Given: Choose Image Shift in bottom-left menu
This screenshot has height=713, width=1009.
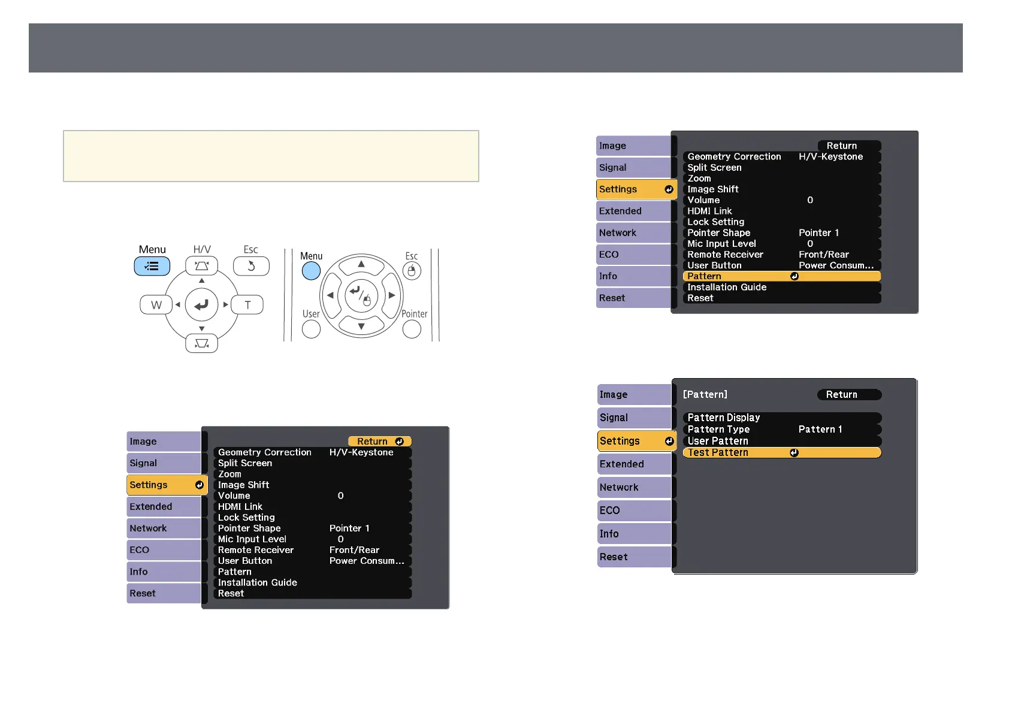Looking at the screenshot, I should [313, 485].
